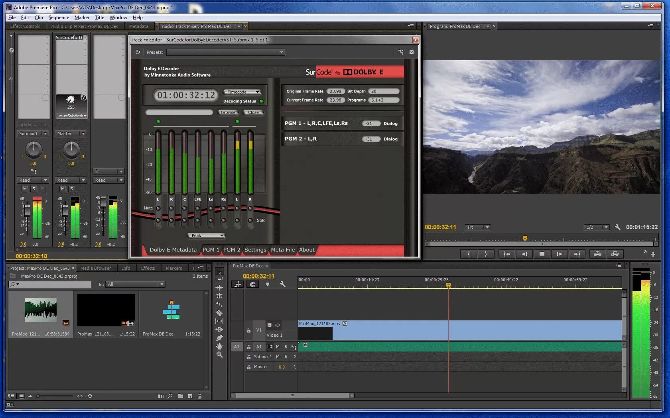
Task: Select the Track Select tool
Action: point(219,279)
